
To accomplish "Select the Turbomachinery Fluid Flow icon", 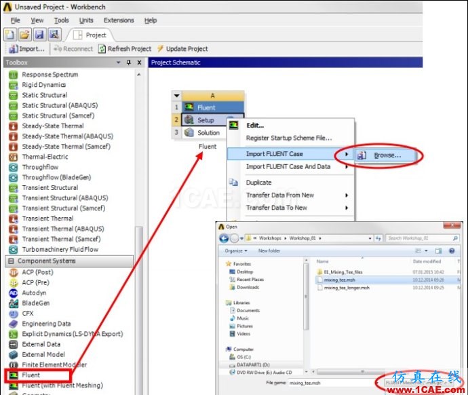I will (13, 249).
